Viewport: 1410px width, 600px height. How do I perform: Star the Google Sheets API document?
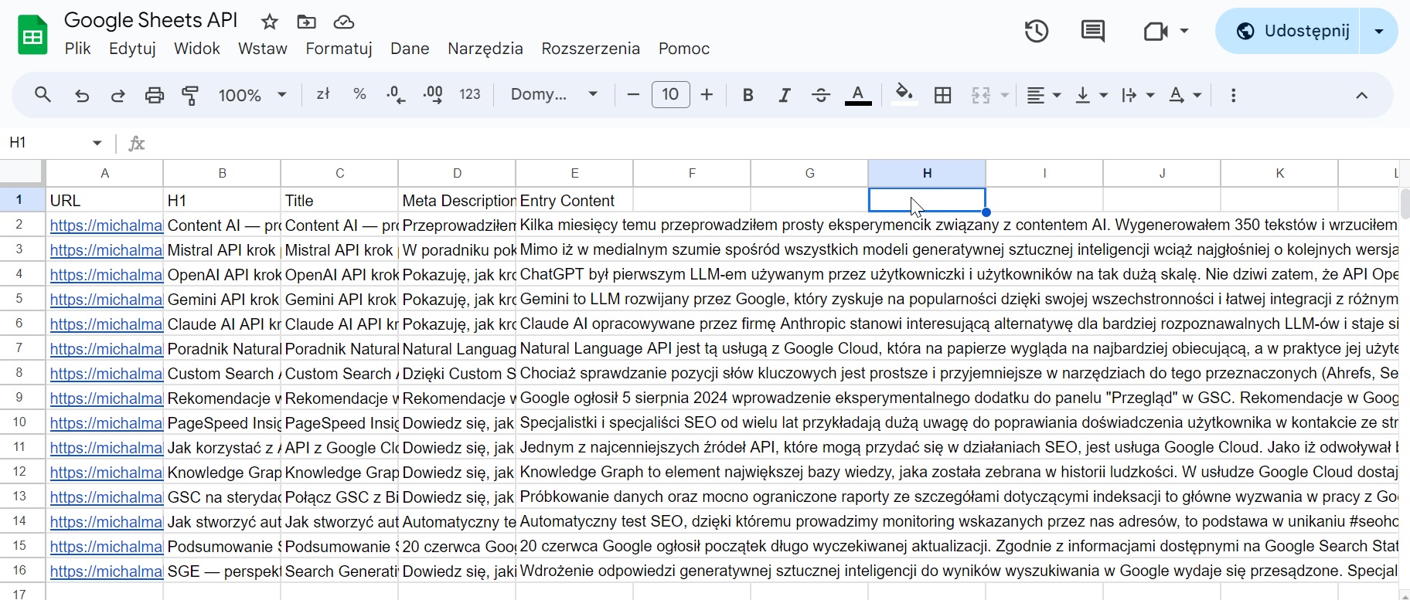[269, 22]
